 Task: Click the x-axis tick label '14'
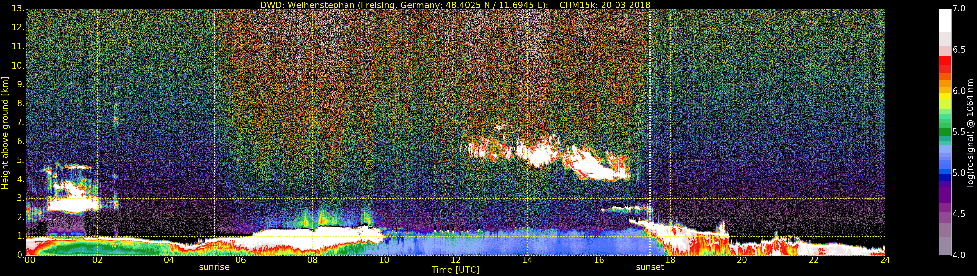[x=527, y=260]
